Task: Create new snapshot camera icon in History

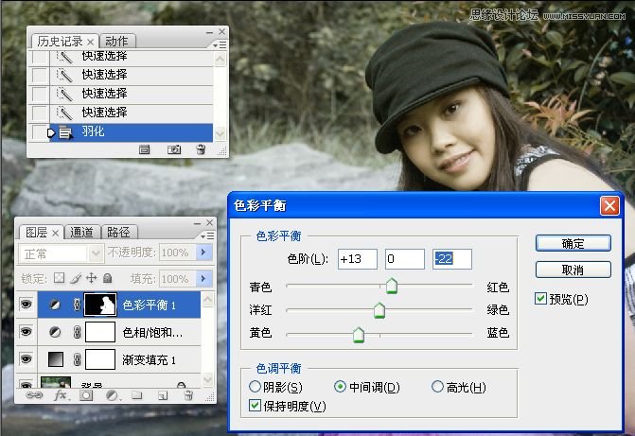Action: tap(174, 149)
